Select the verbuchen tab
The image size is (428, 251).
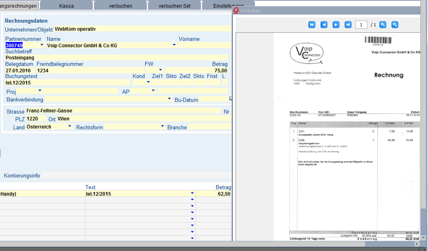point(120,6)
